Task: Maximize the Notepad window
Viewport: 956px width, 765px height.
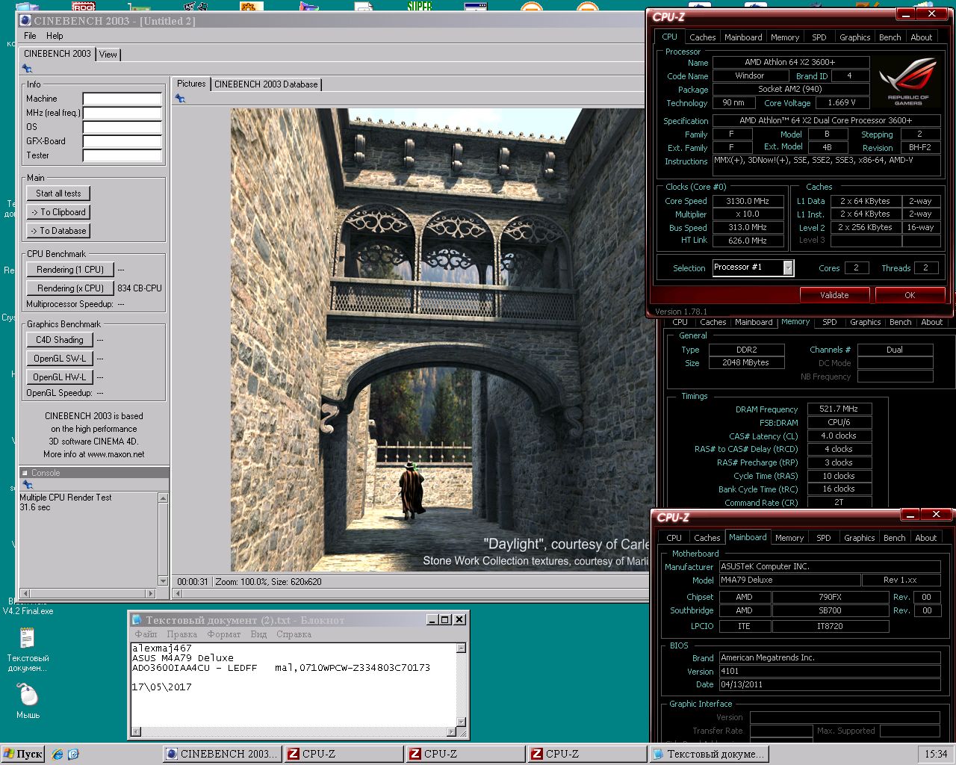Action: point(445,619)
